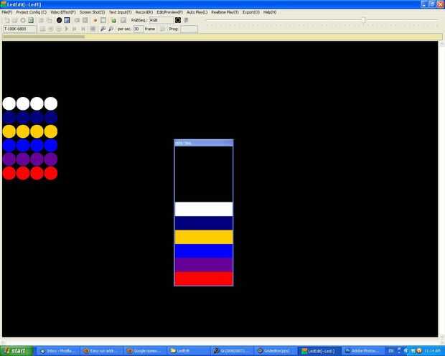Open the Edit(Preview)(P) menu

[x=169, y=12]
